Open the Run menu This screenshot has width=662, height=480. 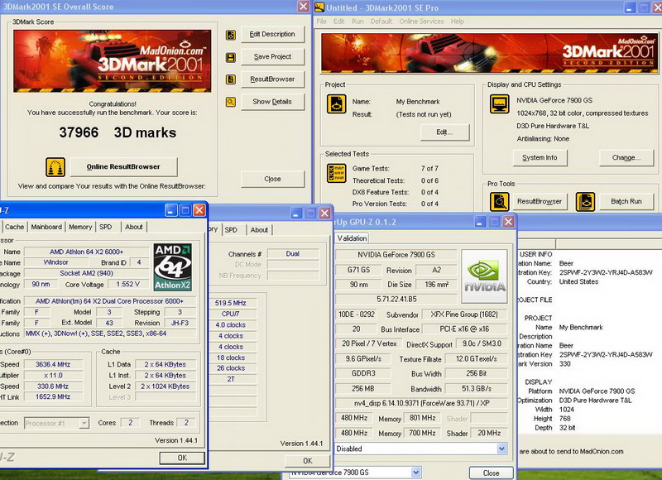pyautogui.click(x=357, y=22)
